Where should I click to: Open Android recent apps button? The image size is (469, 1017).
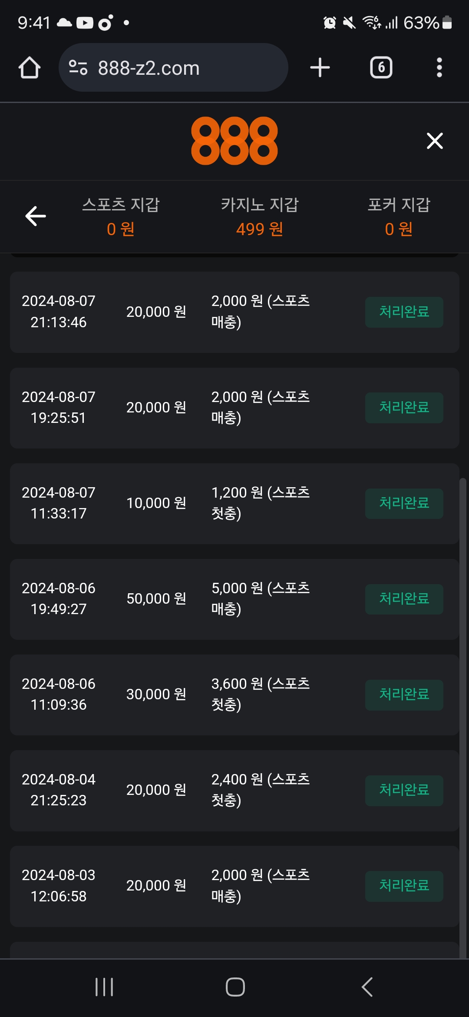(x=104, y=987)
